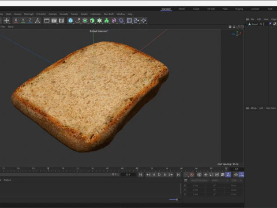Toggle Rotation keyframe recording
This screenshot has height=208, width=277.
tap(217, 174)
